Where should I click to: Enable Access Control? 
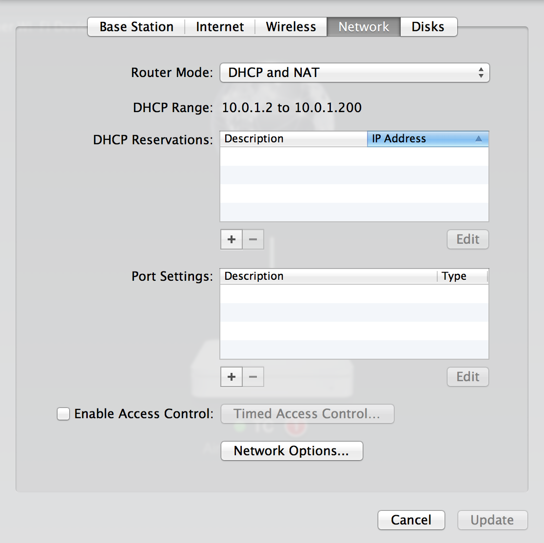(x=63, y=414)
